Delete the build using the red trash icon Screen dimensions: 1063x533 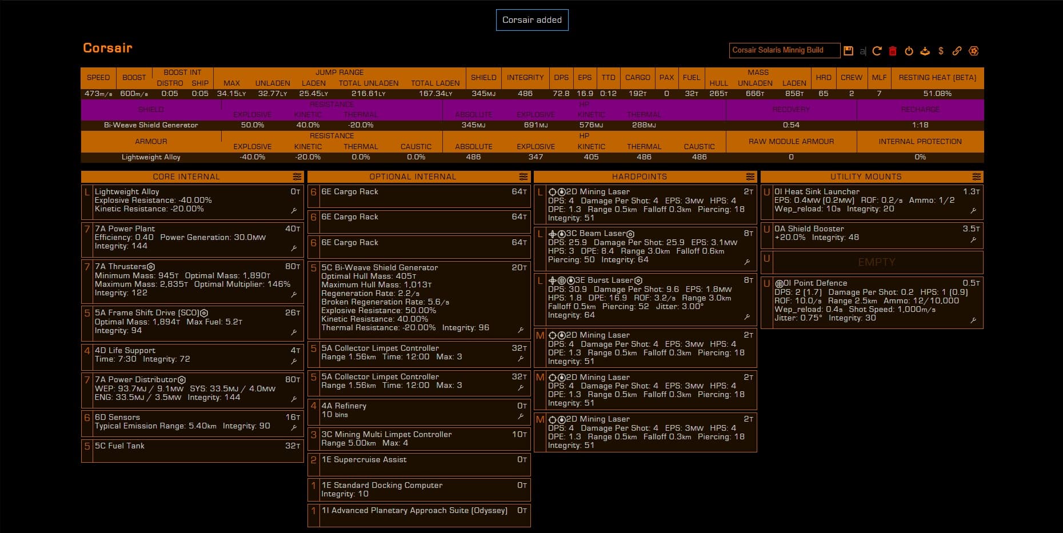point(893,51)
